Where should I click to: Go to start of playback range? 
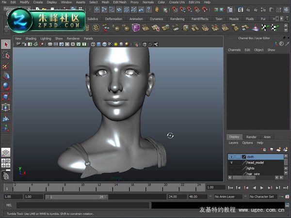[230, 188]
